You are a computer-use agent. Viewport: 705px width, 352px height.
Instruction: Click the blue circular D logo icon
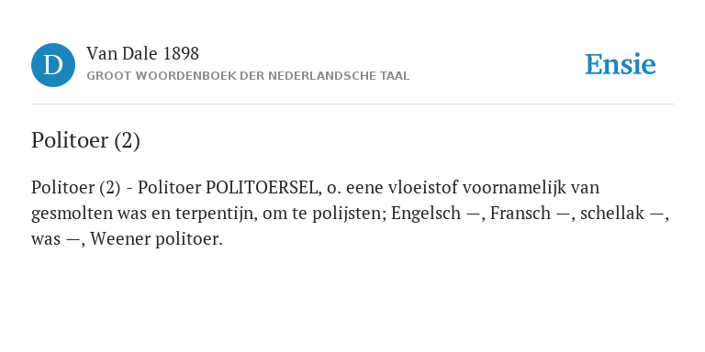53,65
